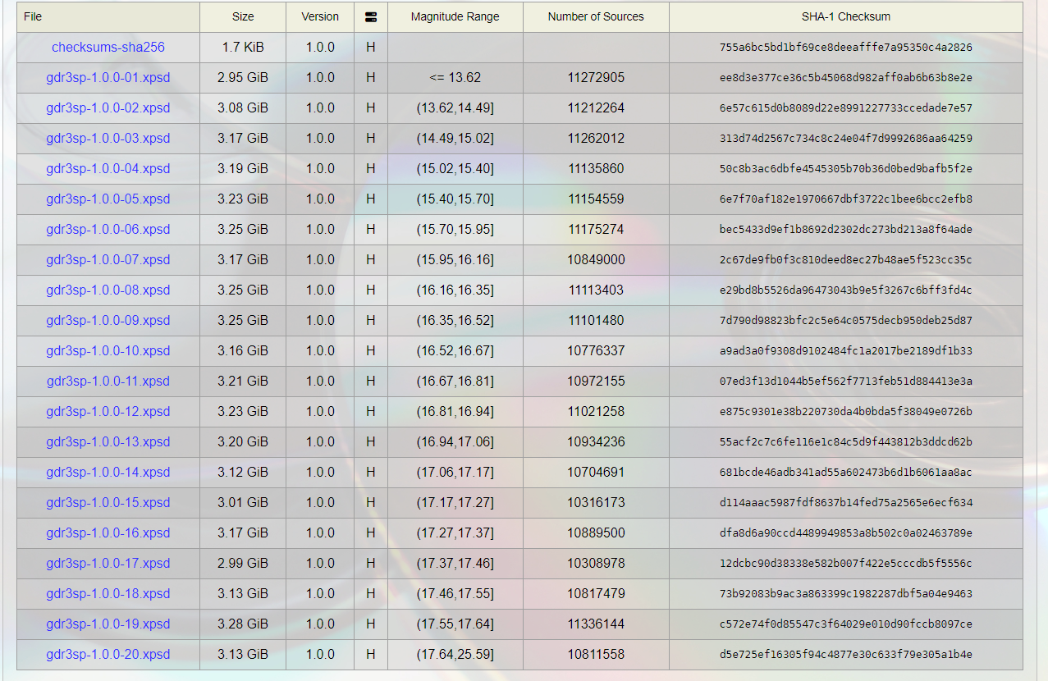Click the source count 10811558
This screenshot has width=1048, height=681.
pyautogui.click(x=596, y=654)
